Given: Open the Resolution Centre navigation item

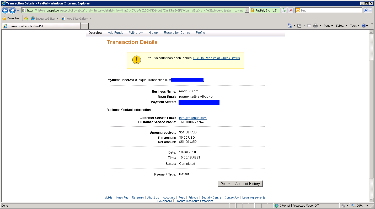Looking at the screenshot, I should [177, 33].
